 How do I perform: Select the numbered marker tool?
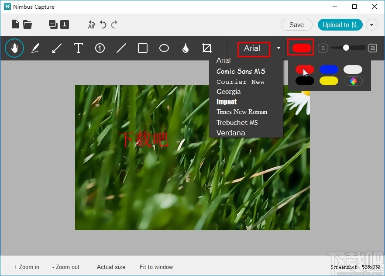pos(100,48)
